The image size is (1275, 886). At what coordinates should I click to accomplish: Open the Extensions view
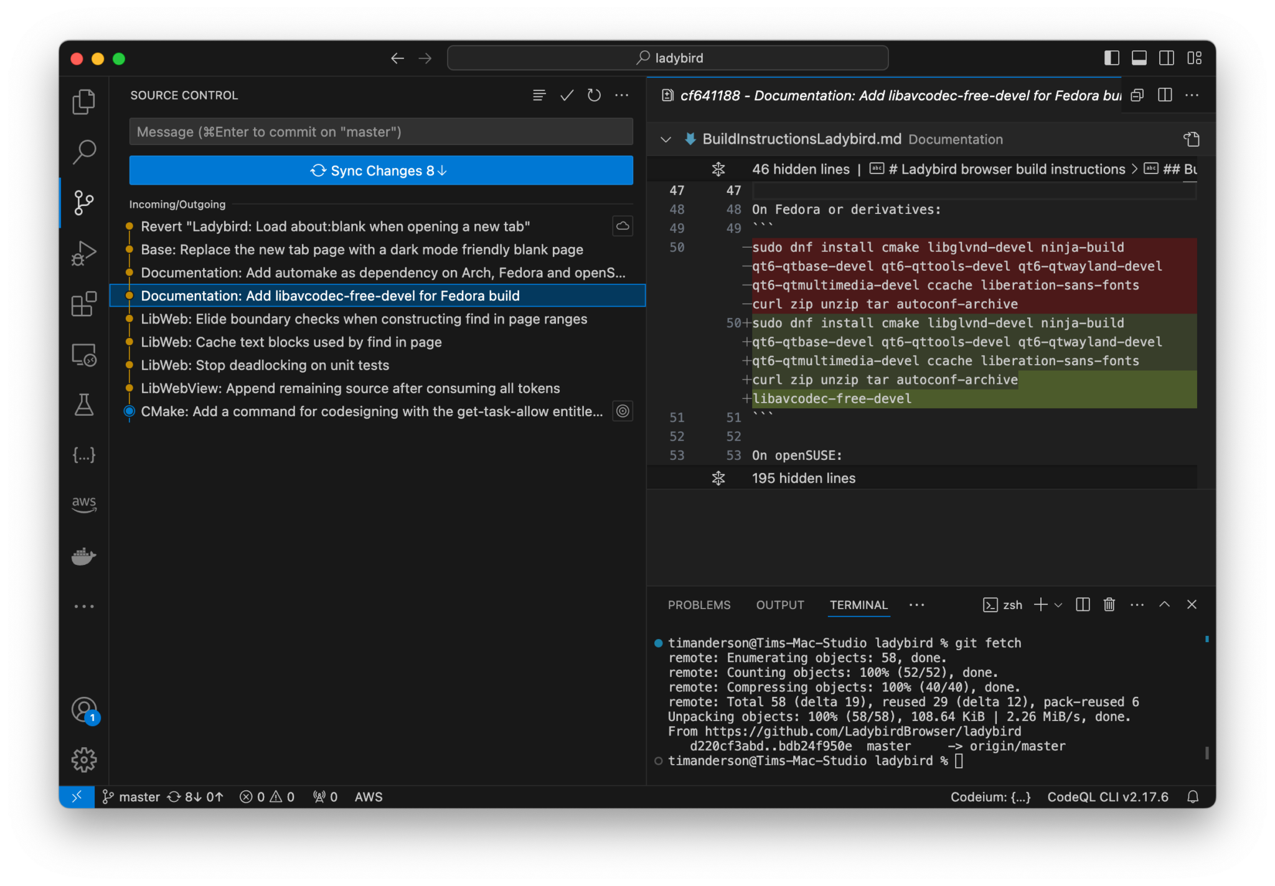pos(83,304)
